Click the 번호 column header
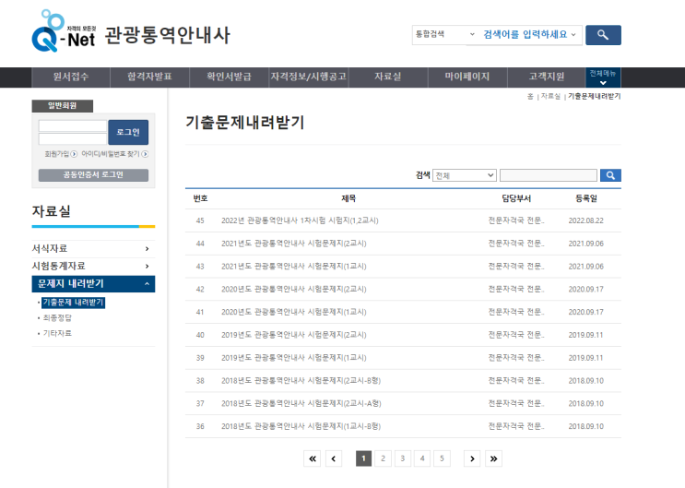This screenshot has width=685, height=488. tap(200, 198)
